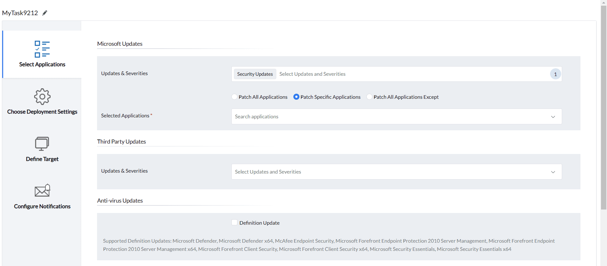
Task: Expand the Selected Applications dropdown arrow
Action: tap(553, 117)
